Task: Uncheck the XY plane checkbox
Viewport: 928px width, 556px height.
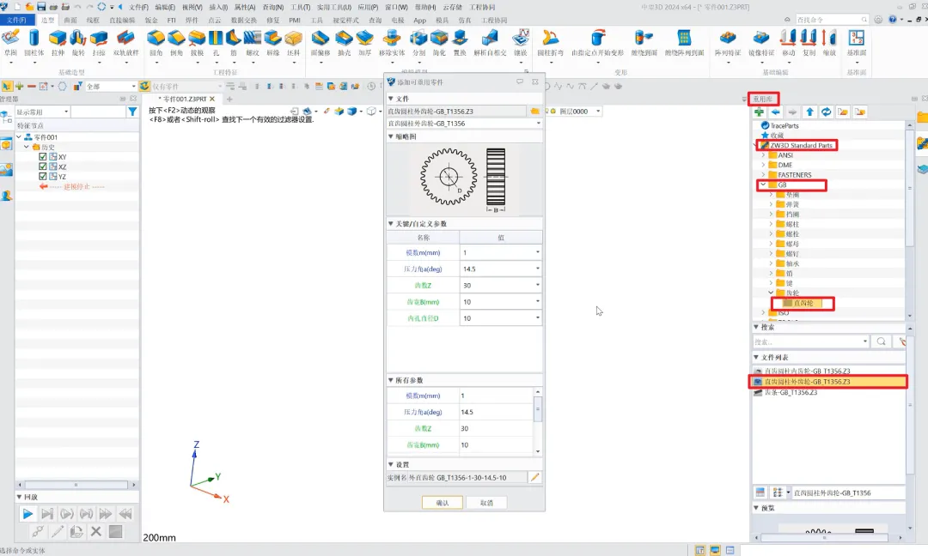Action: (43, 157)
